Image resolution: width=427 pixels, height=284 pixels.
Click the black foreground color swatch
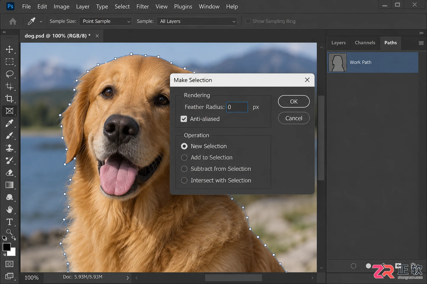(x=6, y=246)
